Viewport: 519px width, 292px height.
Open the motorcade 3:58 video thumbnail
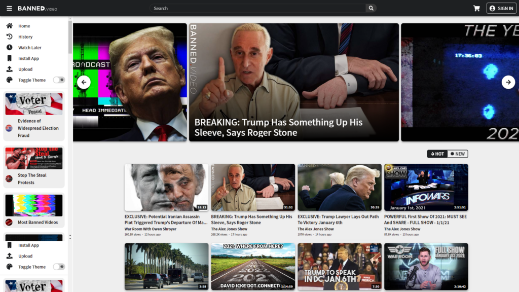click(x=166, y=267)
